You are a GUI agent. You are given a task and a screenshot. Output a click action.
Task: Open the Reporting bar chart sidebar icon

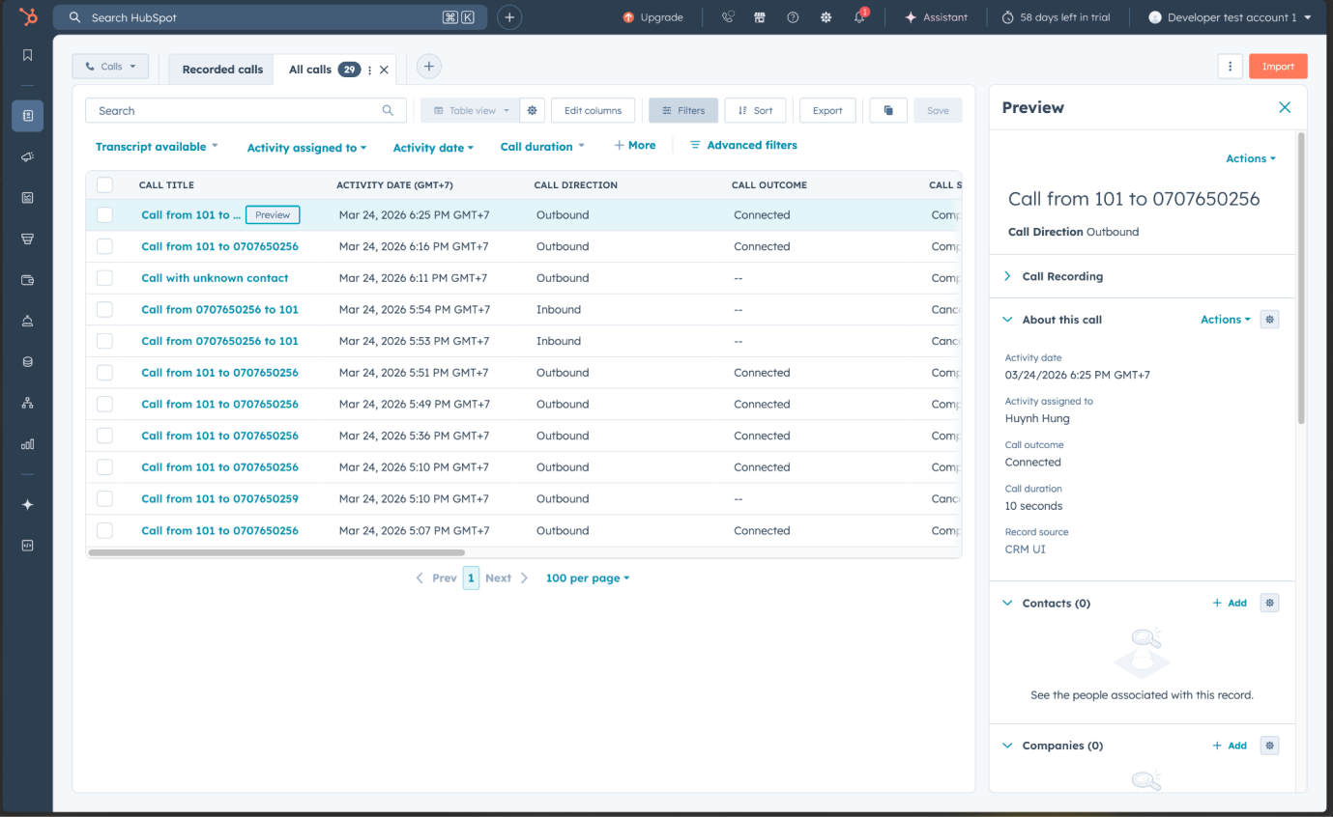27,444
